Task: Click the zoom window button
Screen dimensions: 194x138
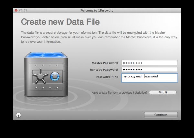Action: pos(25,11)
